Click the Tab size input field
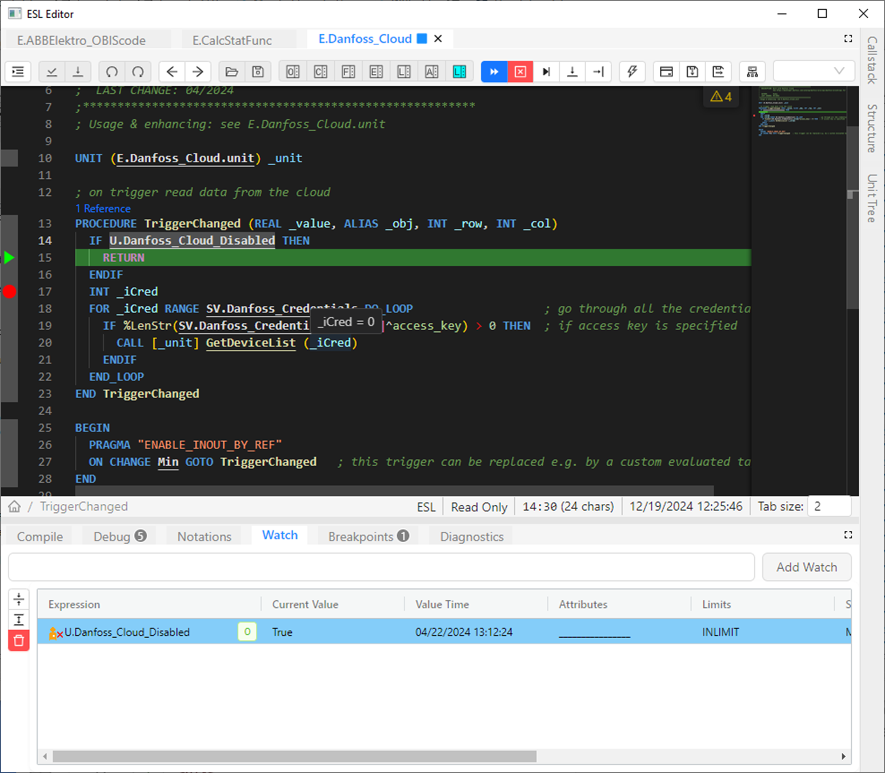 (x=829, y=507)
